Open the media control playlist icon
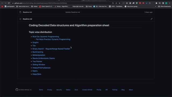 tap(160, 3)
